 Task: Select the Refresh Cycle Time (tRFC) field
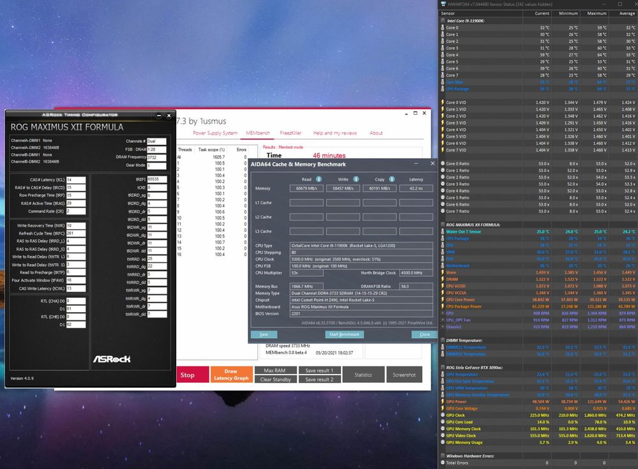coord(76,234)
